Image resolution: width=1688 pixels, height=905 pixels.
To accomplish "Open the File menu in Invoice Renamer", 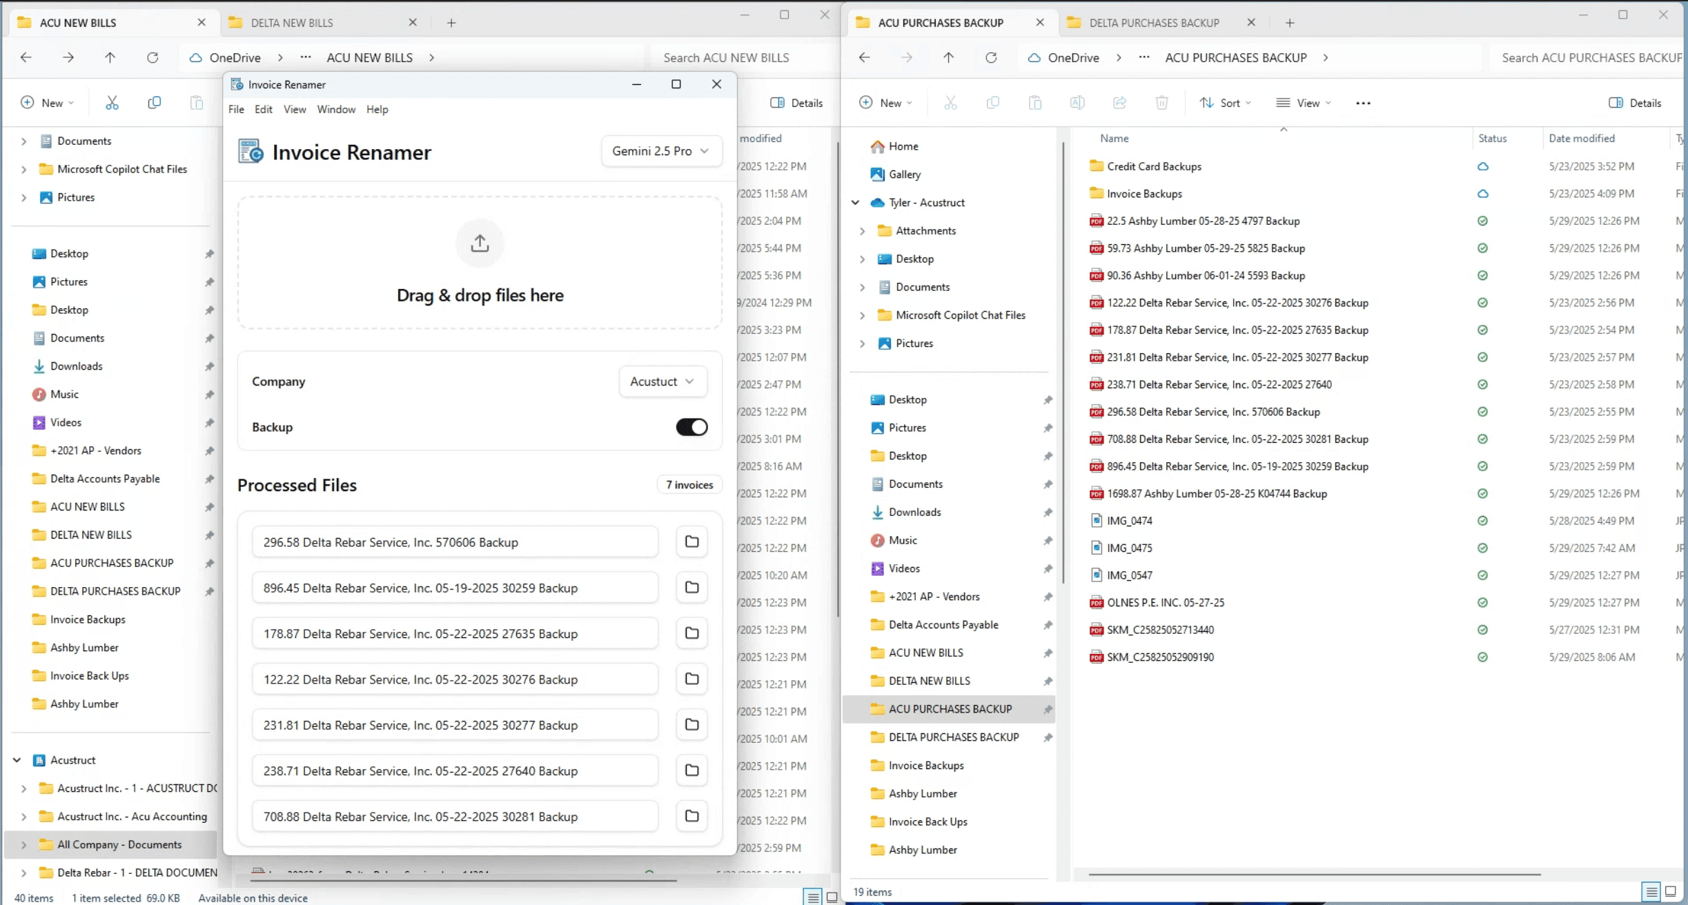I will [236, 109].
